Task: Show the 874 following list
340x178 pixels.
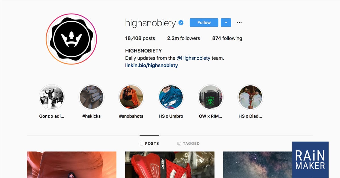Action: 227,38
